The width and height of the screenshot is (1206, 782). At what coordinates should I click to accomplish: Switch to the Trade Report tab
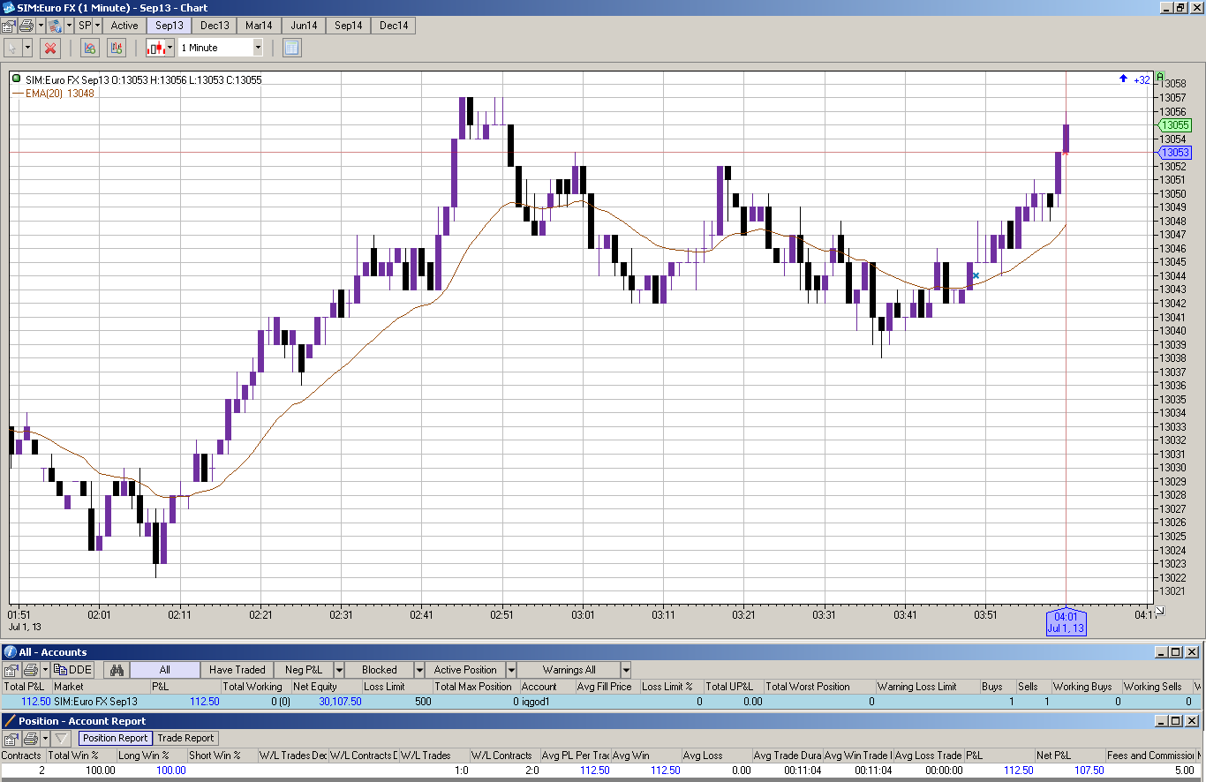pos(185,738)
